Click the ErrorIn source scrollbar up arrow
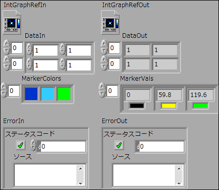Screen dimensions: 219x190 (81, 169)
